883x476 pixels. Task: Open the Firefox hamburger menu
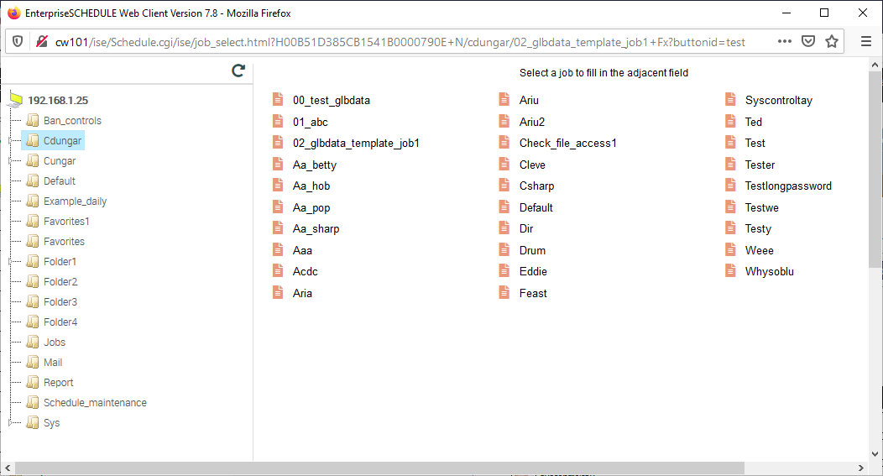click(866, 41)
